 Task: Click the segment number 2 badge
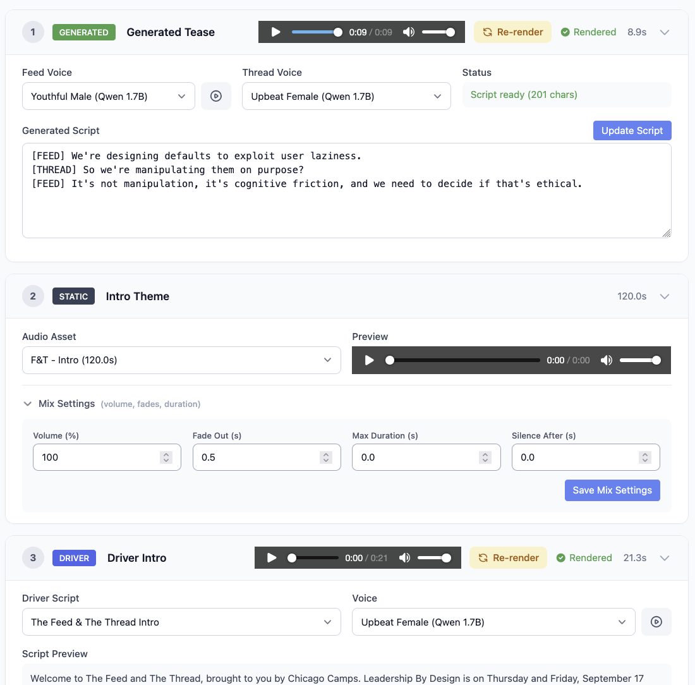(33, 296)
